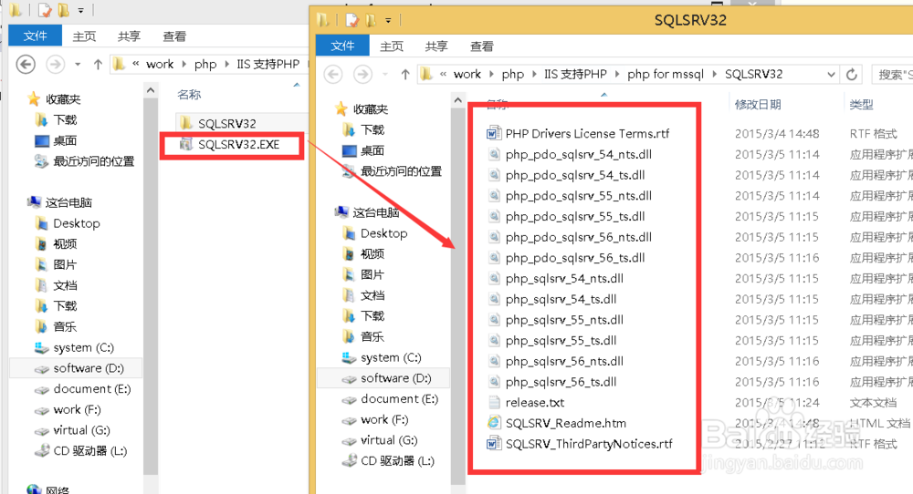Image resolution: width=913 pixels, height=494 pixels.
Task: Open recent locations dropdown in left window
Action: coord(78,64)
